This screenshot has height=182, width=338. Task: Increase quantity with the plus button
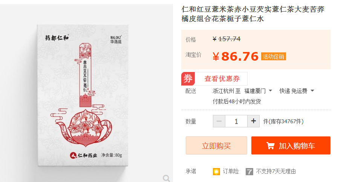(x=253, y=121)
